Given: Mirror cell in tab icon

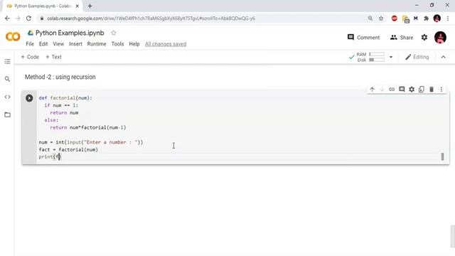Looking at the screenshot, I should pyautogui.click(x=422, y=90).
